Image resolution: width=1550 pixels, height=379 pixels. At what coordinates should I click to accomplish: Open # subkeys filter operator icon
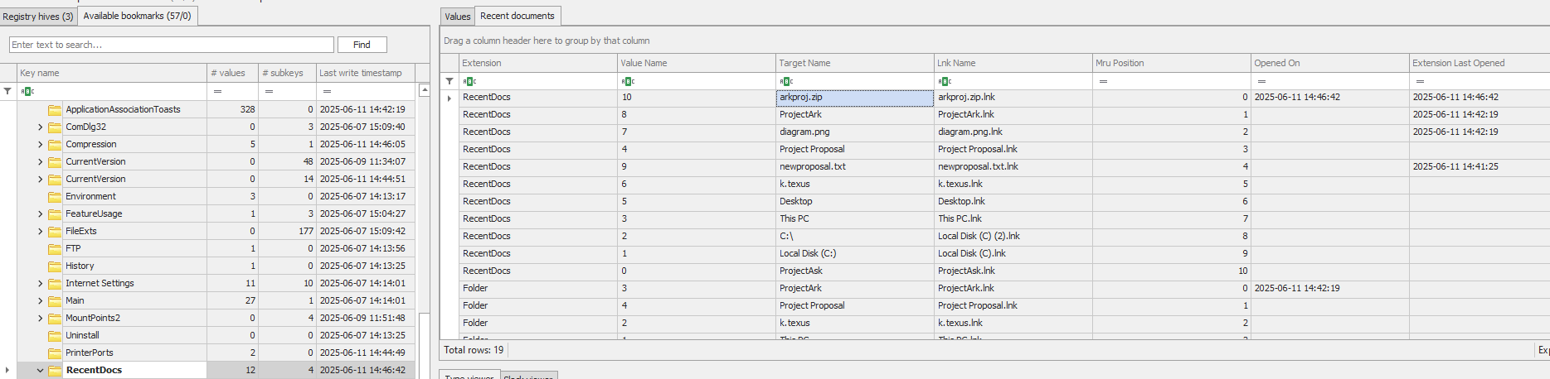point(269,91)
